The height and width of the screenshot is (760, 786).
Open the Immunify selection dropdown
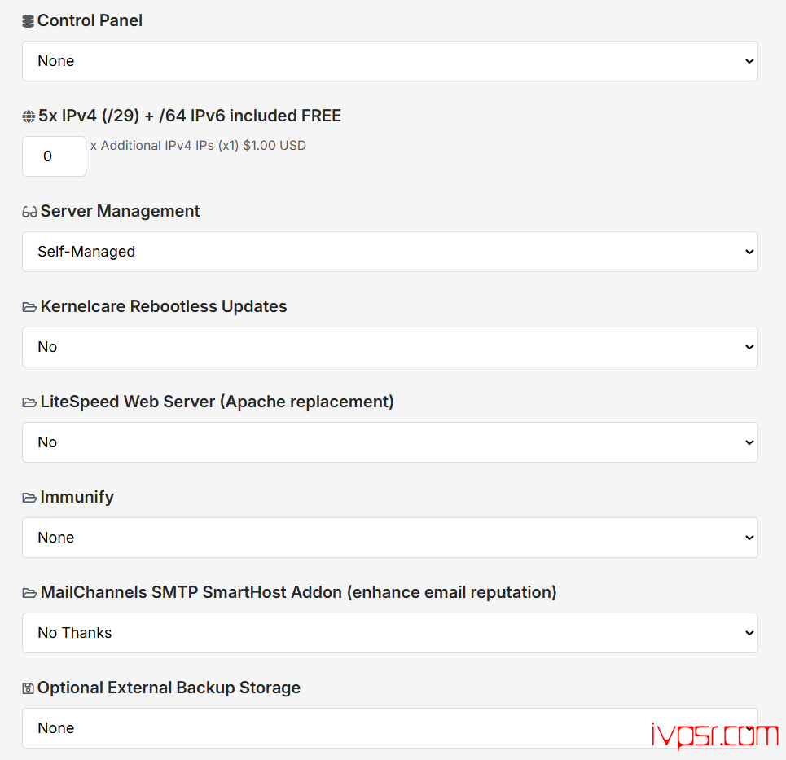(x=389, y=538)
